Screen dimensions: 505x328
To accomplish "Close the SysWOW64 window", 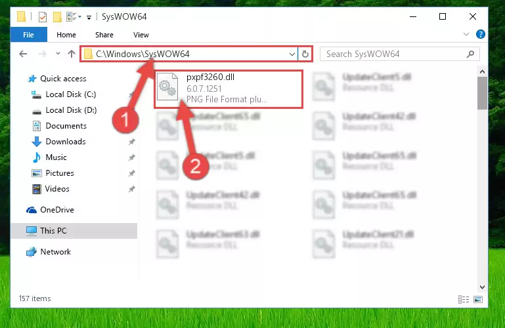I will tap(472, 16).
